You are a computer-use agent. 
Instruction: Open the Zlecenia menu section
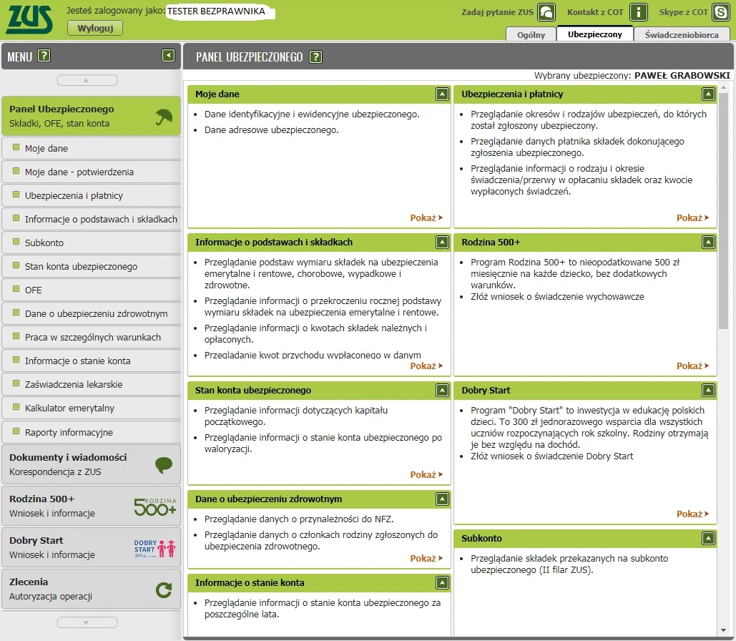(x=92, y=589)
